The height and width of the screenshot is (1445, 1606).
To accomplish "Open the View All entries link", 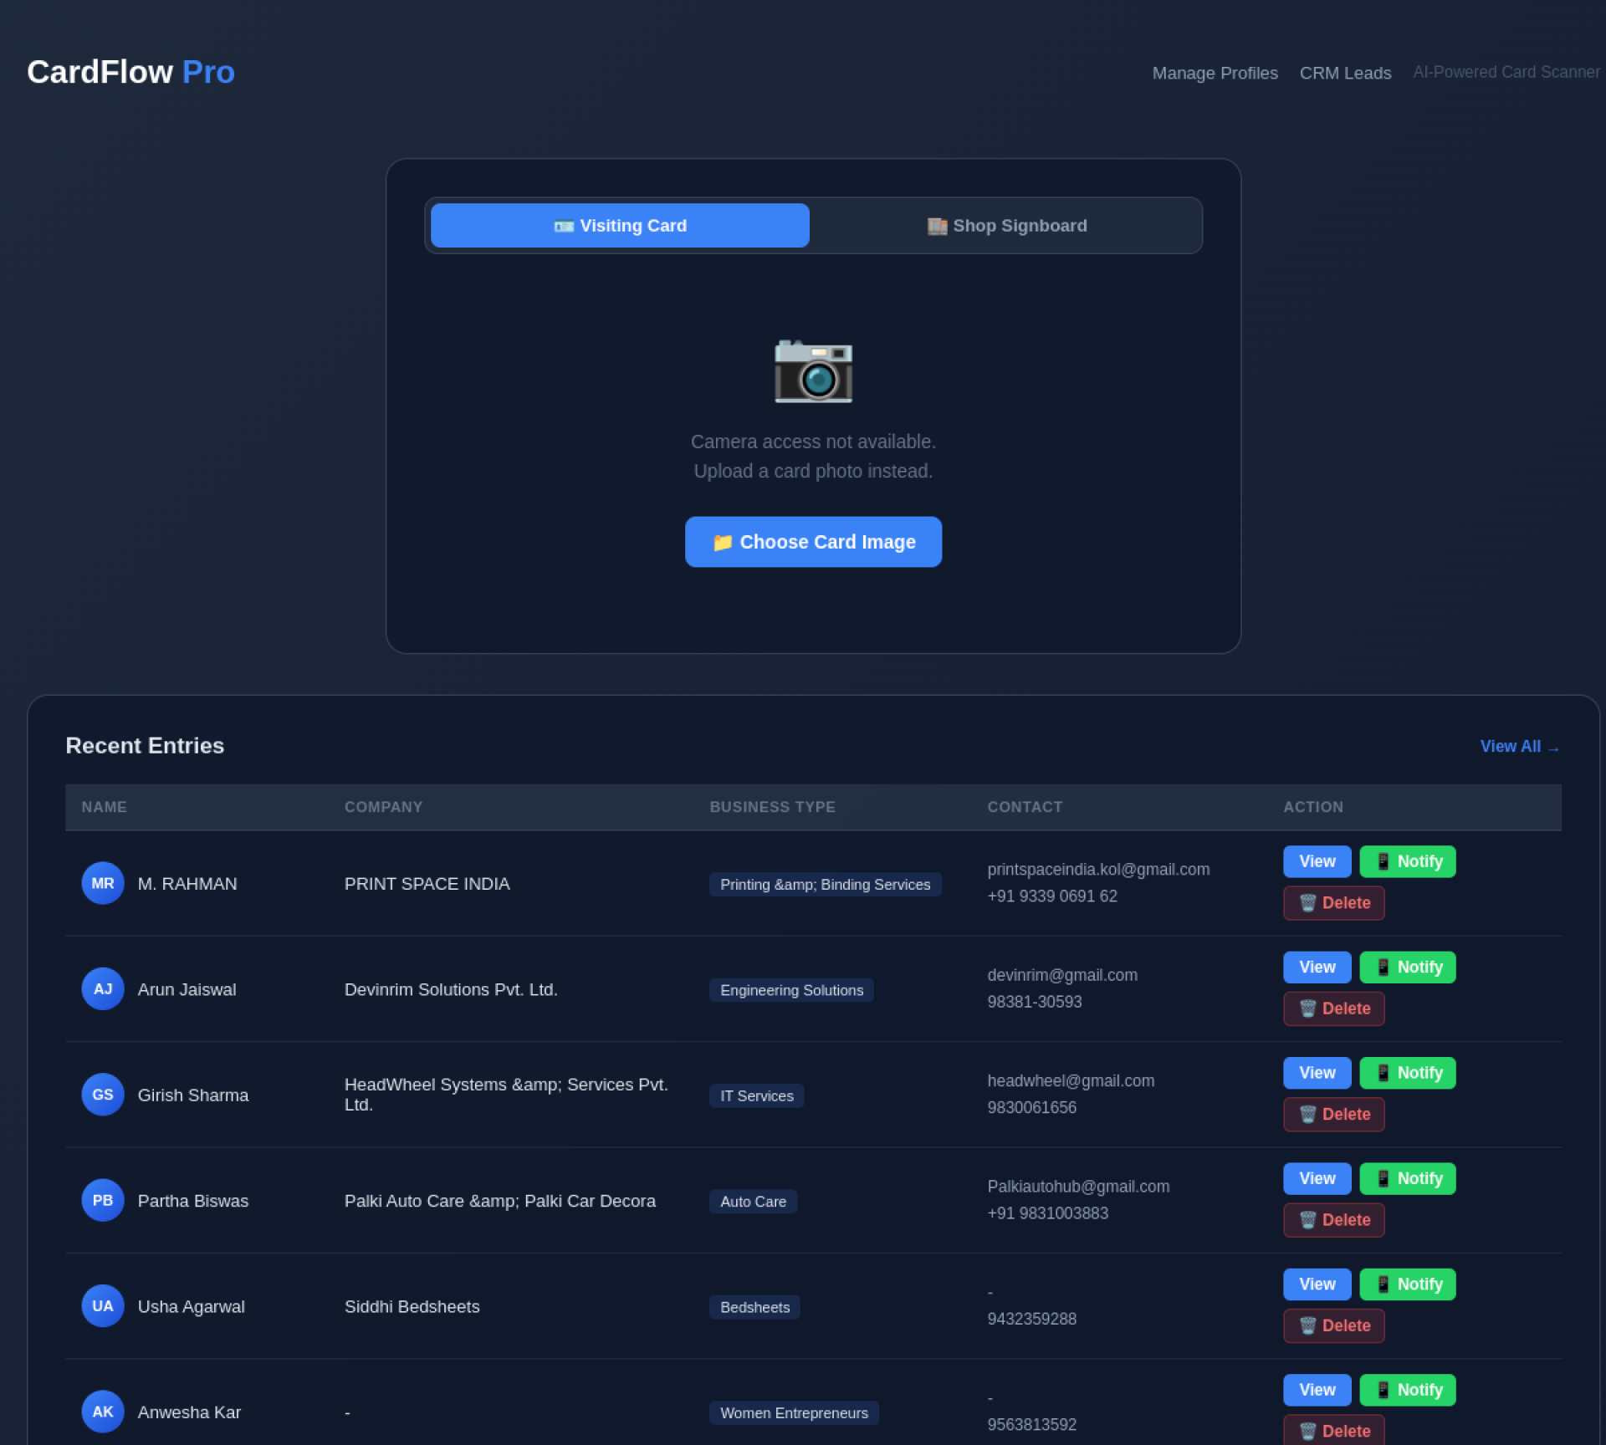I will 1519,746.
